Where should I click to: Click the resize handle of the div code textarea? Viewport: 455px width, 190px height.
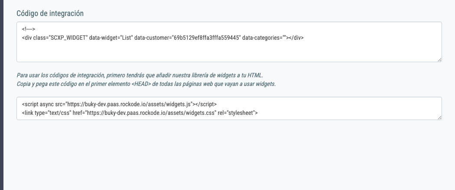[x=440, y=60]
